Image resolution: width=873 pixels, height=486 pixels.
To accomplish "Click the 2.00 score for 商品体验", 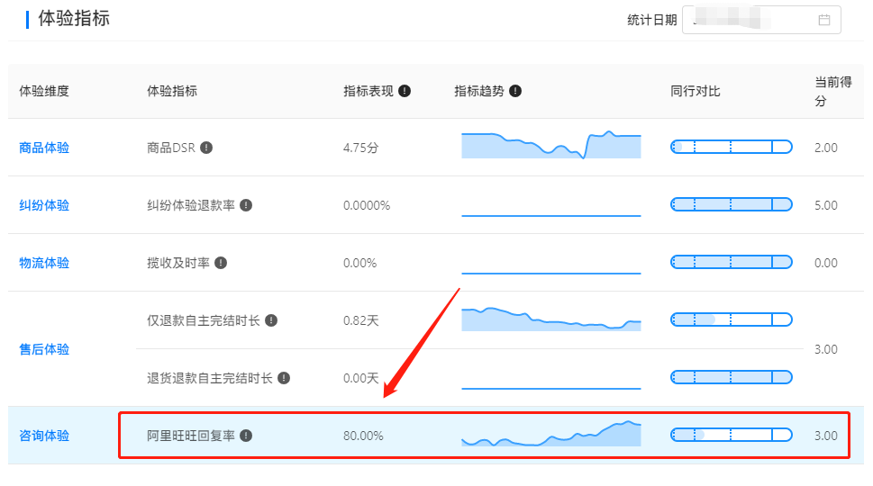I will [825, 148].
